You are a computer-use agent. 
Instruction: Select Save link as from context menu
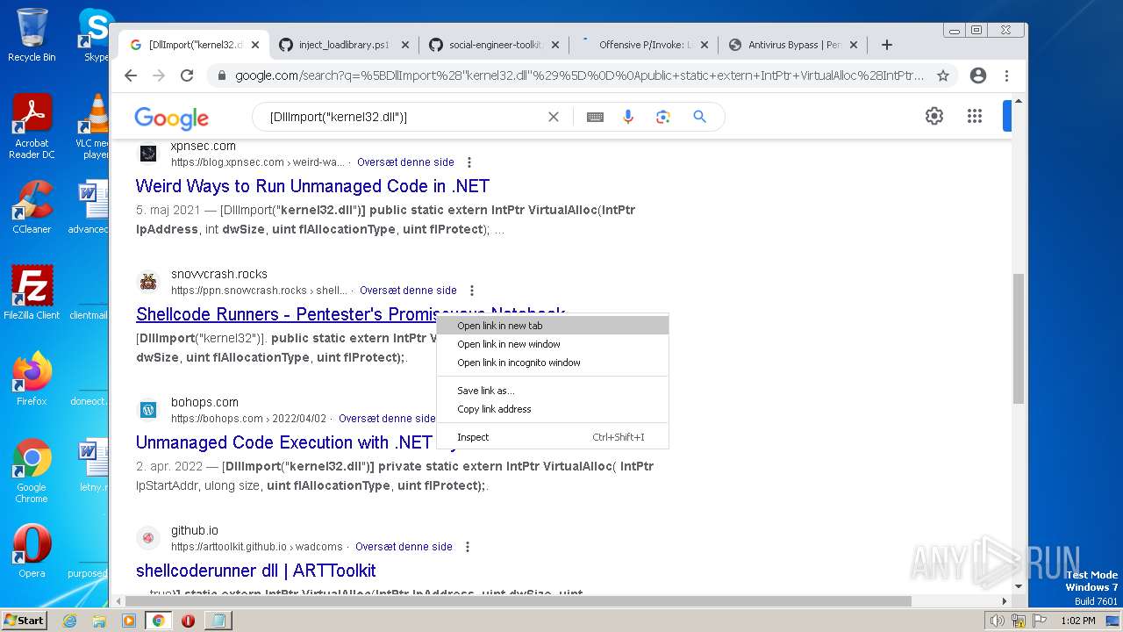coord(553,391)
